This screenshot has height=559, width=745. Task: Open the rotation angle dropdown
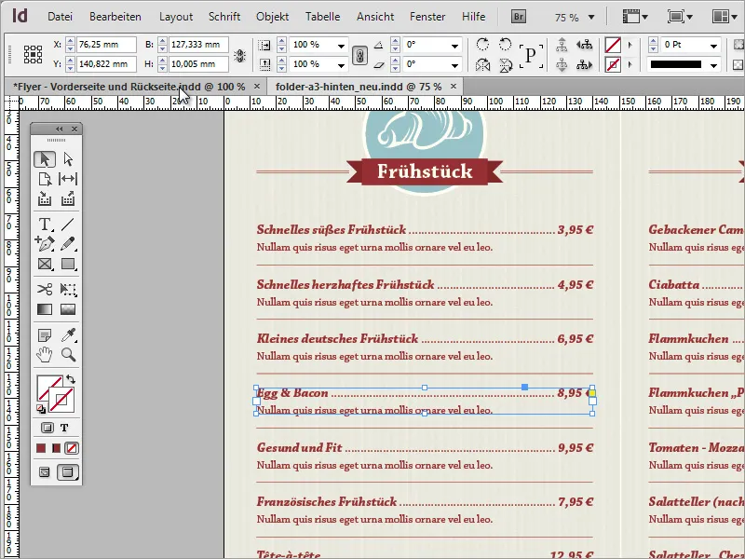[x=454, y=46]
